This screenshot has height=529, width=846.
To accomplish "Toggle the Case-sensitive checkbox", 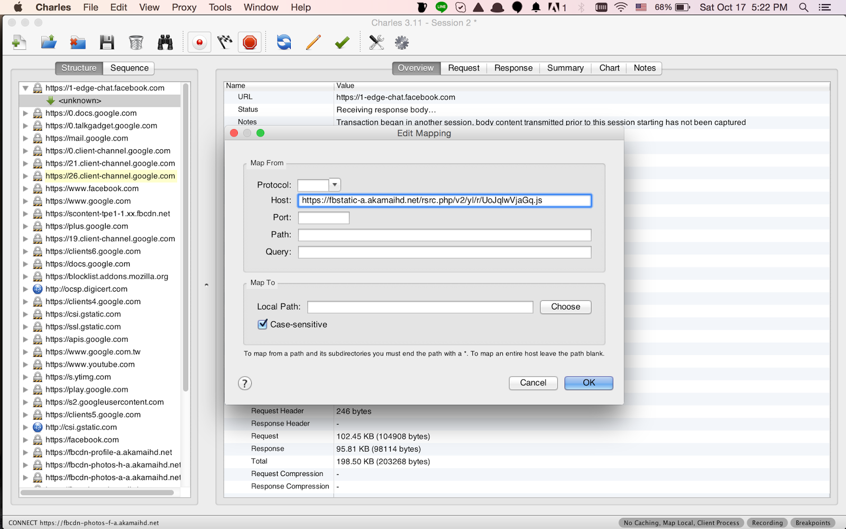I will pyautogui.click(x=263, y=324).
